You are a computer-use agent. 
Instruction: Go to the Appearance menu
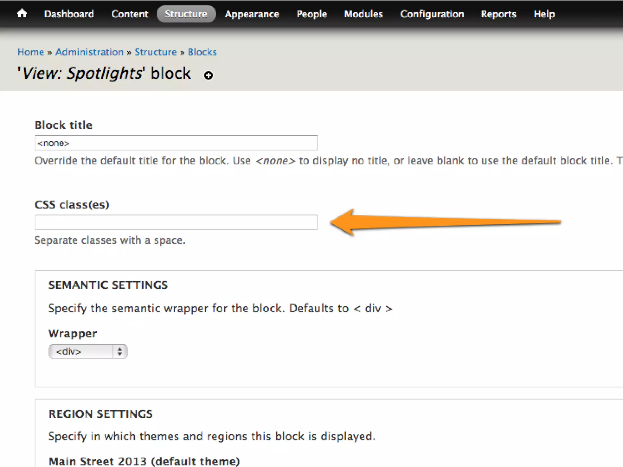point(252,14)
